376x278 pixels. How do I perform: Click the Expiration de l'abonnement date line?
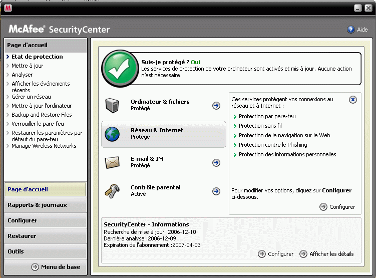click(152, 245)
